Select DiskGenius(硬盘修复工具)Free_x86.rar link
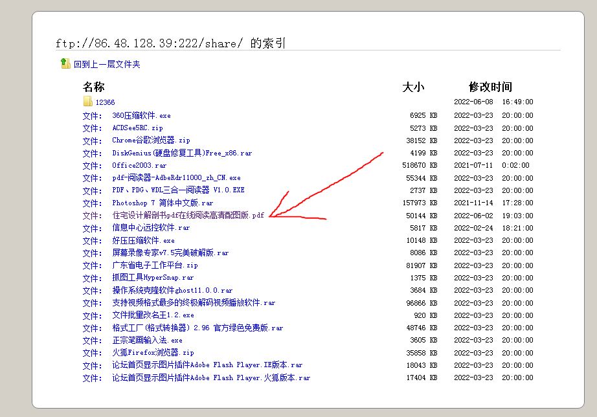Viewport: 597px width, 417px height. point(182,153)
